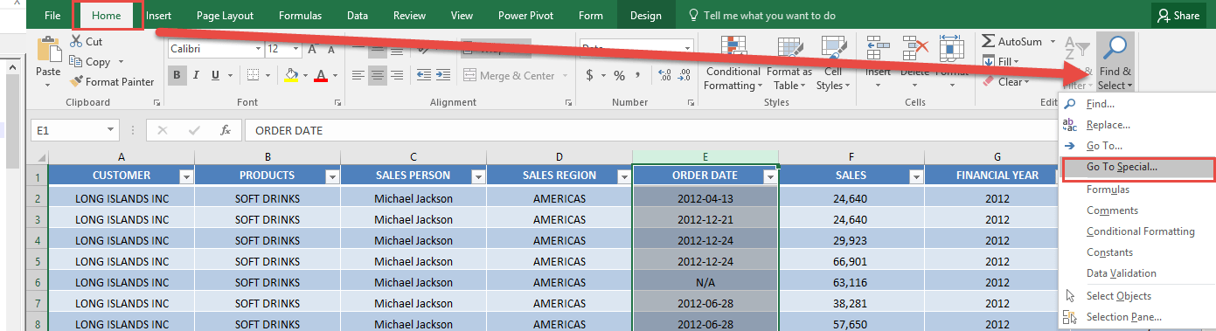
Task: Toggle Bold formatting
Action: tap(177, 75)
